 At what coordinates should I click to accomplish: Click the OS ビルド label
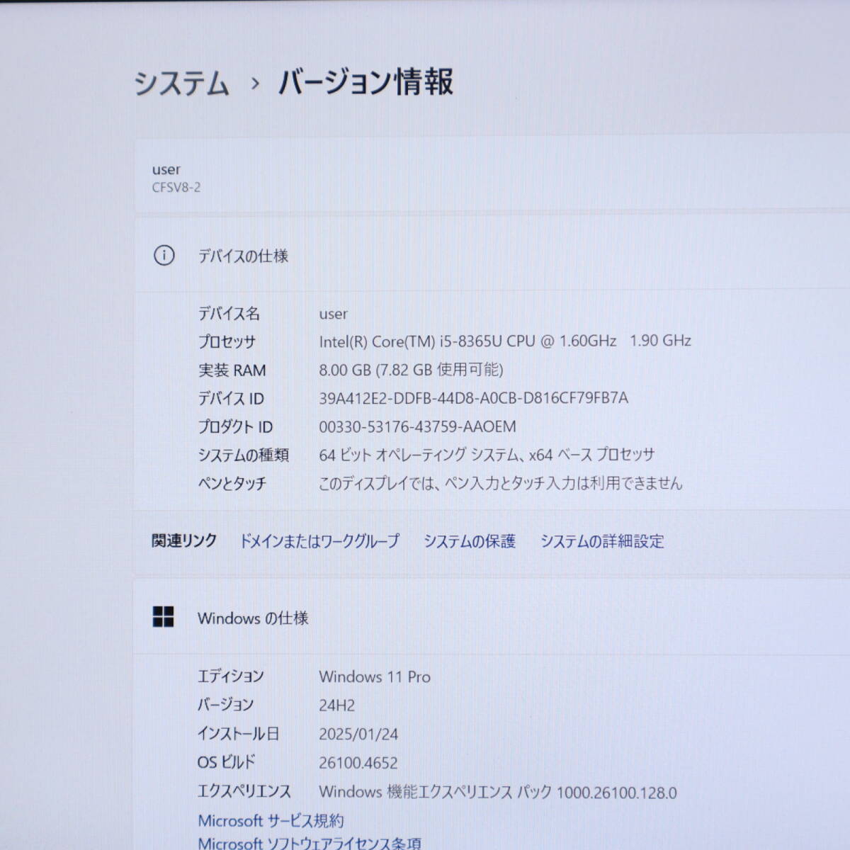point(227,763)
